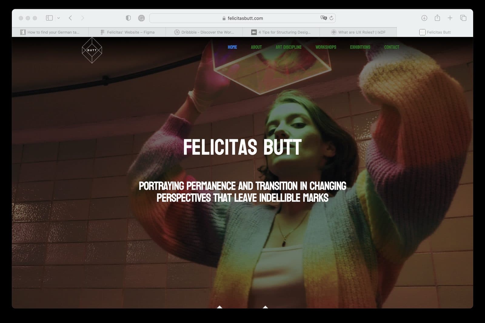The image size is (485, 323).
Task: Click the felicitasbutt.com address bar
Action: (x=242, y=18)
